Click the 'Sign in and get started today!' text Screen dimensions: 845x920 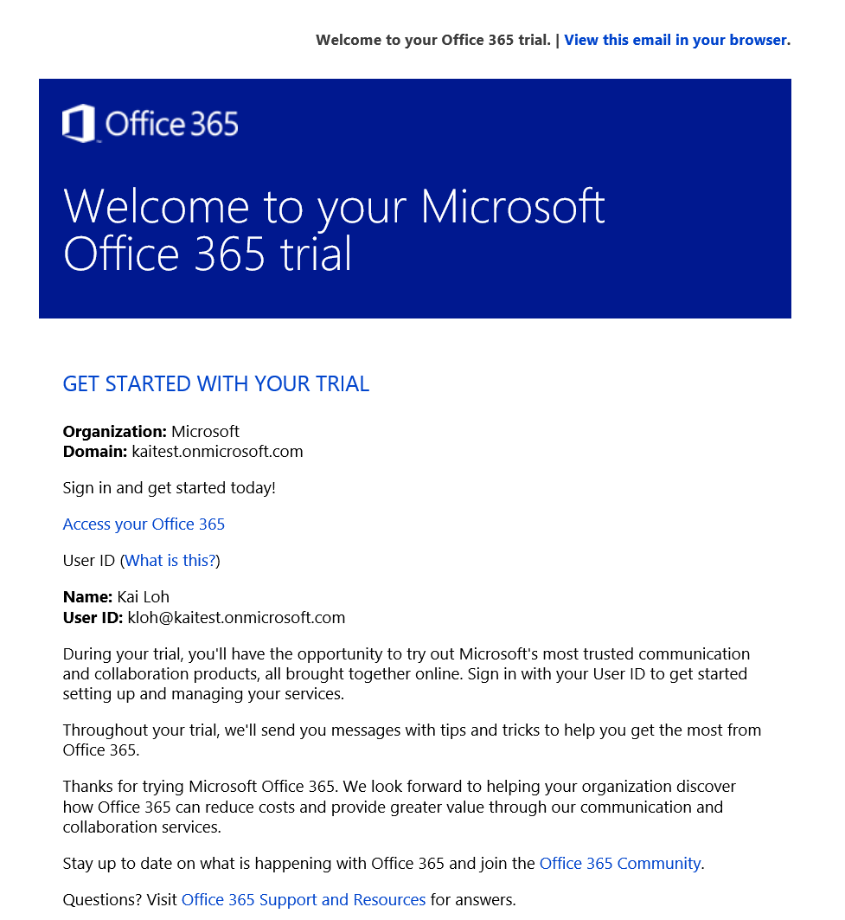click(x=169, y=487)
